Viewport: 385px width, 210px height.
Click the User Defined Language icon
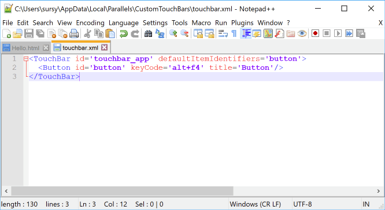[x=257, y=33]
